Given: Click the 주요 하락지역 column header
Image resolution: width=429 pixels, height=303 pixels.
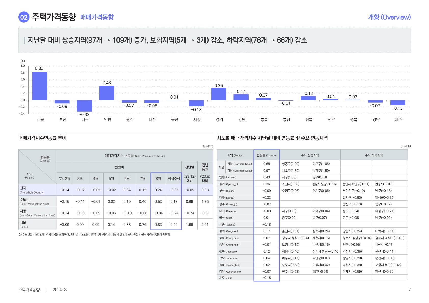Looking at the screenshot, I should click(374, 155).
